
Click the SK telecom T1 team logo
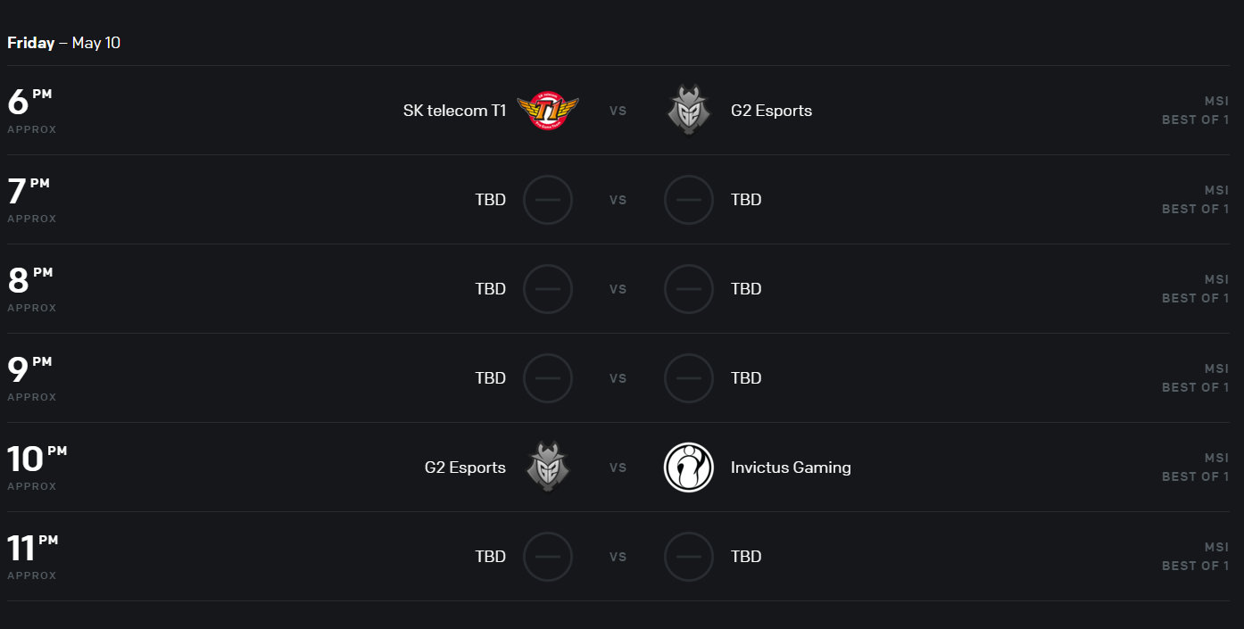(548, 111)
